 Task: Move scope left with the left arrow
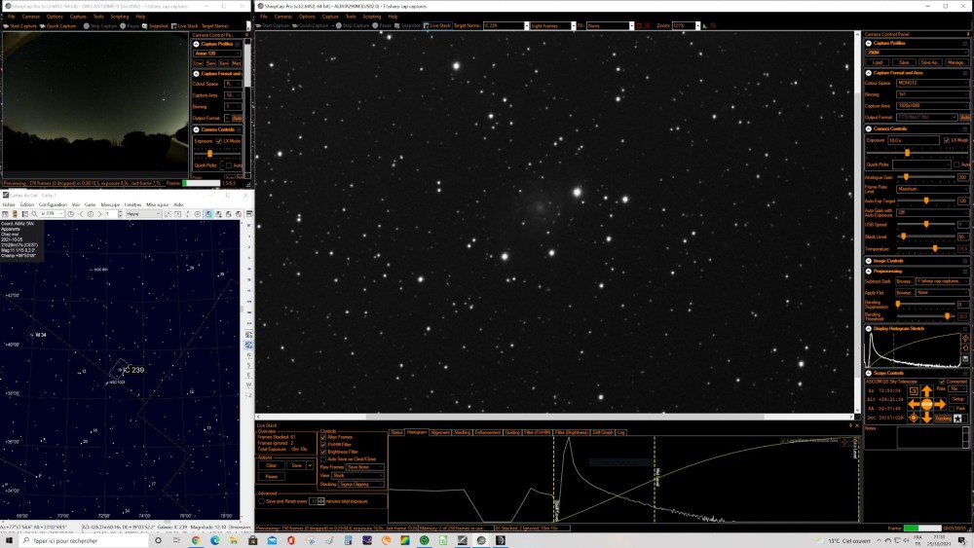(914, 404)
